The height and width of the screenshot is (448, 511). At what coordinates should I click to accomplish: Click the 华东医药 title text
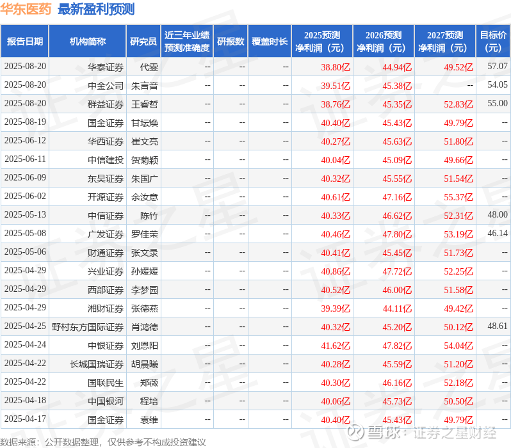point(26,9)
